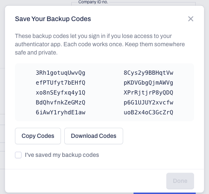Pick the code 6iAwY1ryhdE1aw
209x194 pixels.
pos(61,113)
